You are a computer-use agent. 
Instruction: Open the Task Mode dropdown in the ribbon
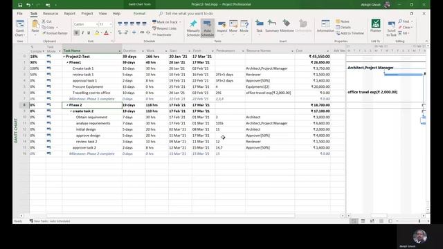tap(244, 28)
